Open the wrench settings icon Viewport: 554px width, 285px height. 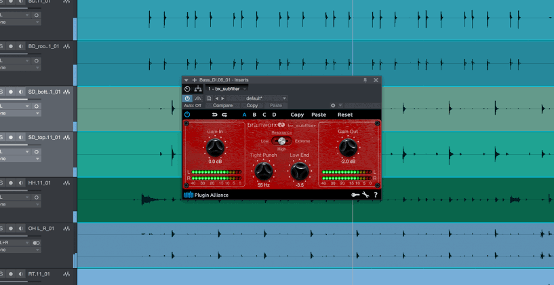pos(365,195)
